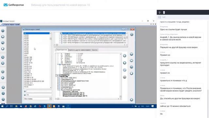Click the four-square grid icon in the main window's left sidebar
Screen dimensions: 209x118
point(3,72)
